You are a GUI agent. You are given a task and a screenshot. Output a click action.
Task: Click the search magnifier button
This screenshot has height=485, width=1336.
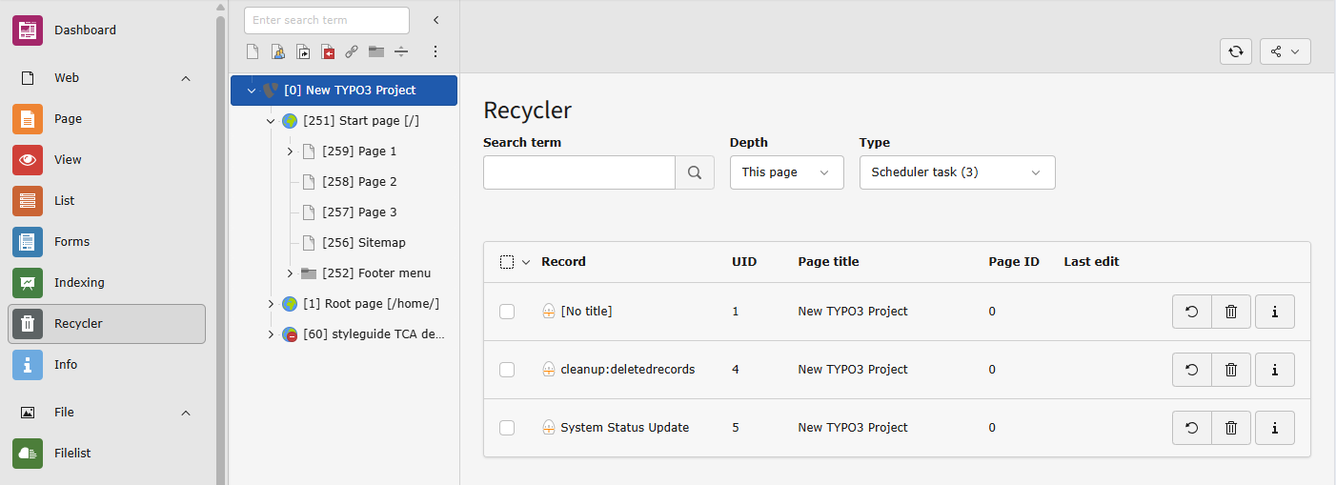pos(695,172)
